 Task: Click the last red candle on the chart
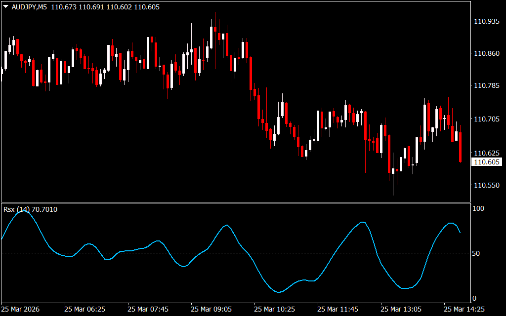[461, 147]
